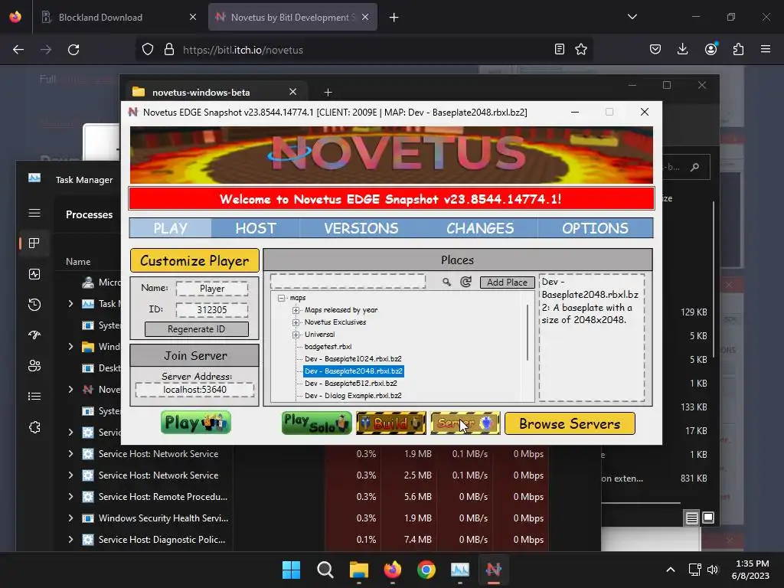Show hidden system tray icons
The width and height of the screenshot is (784, 588).
pos(671,570)
